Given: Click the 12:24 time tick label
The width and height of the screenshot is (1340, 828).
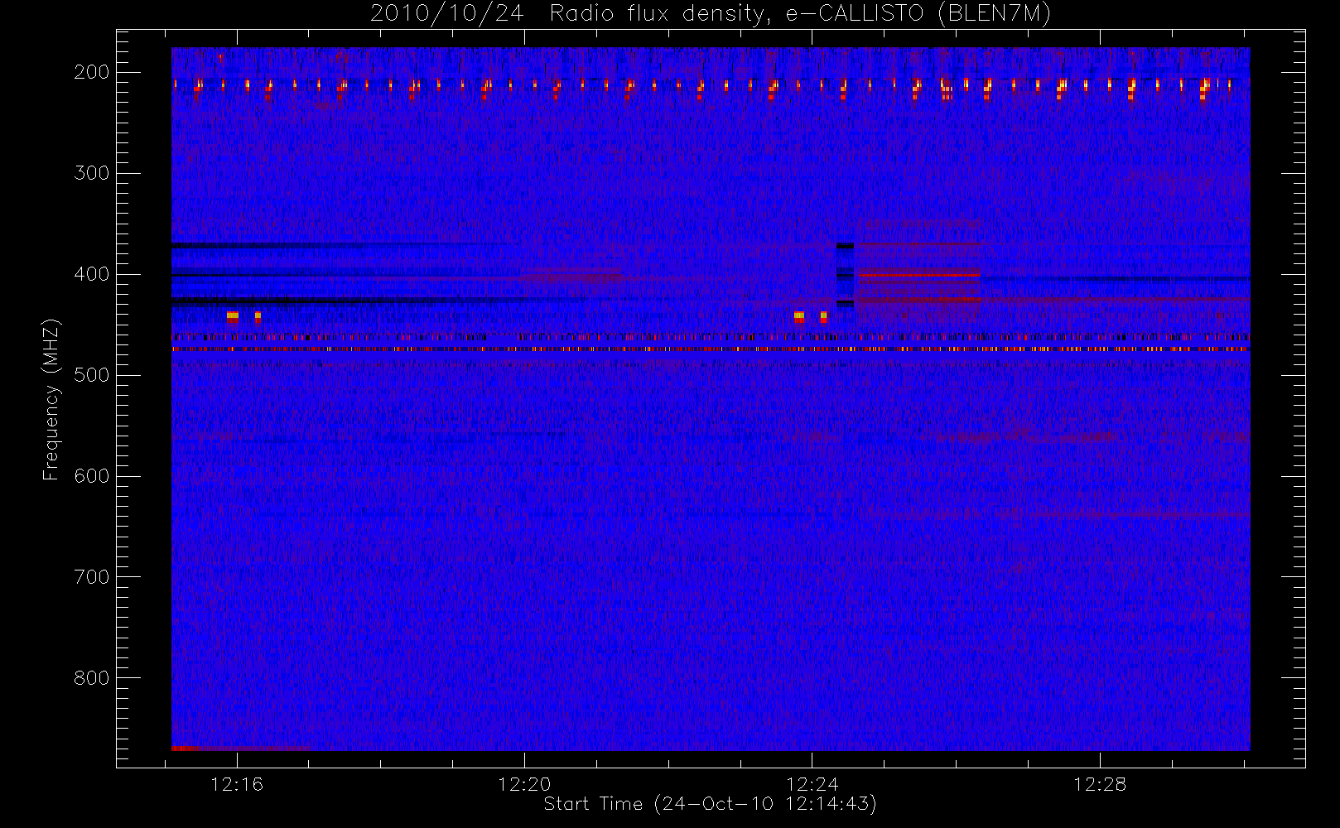Looking at the screenshot, I should [812, 784].
